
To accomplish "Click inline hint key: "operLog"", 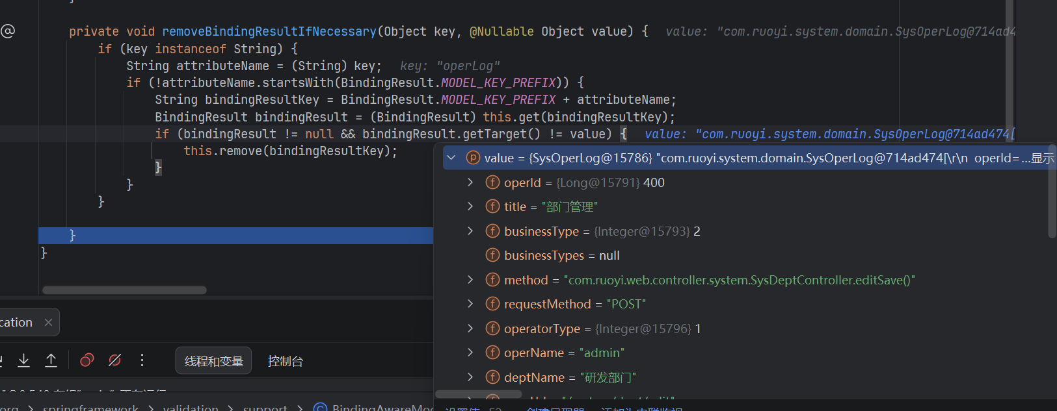I will (x=450, y=66).
